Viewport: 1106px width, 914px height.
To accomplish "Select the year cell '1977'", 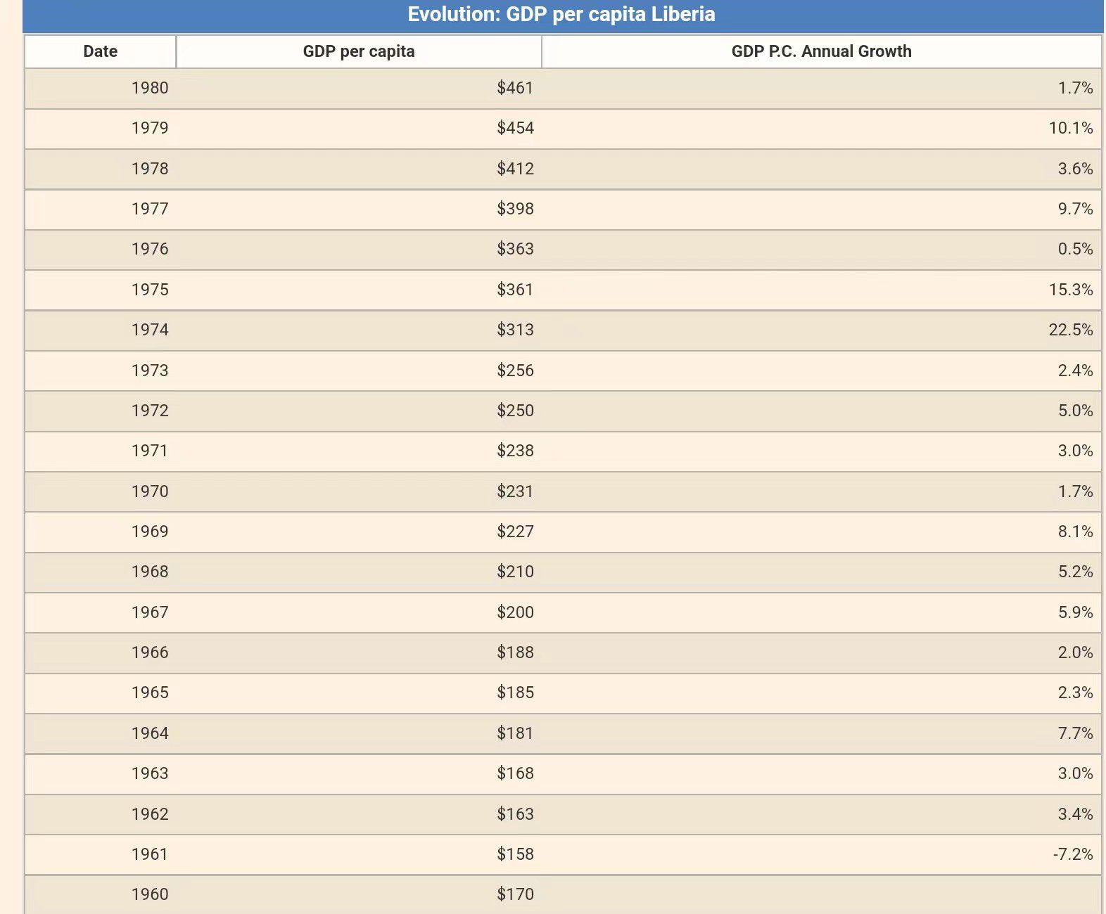I will pos(150,209).
